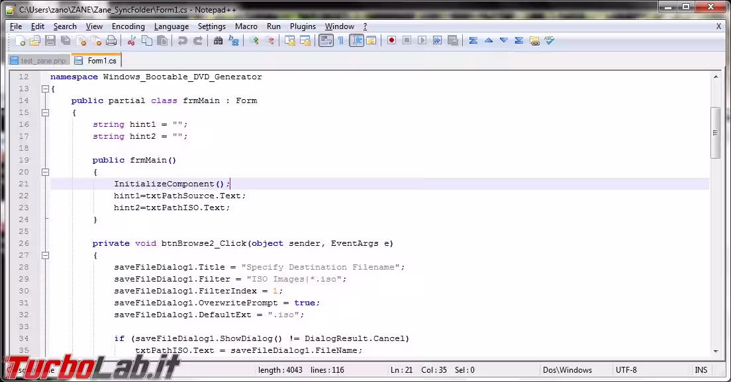Switch to the test_zane.php tab
731x382 pixels.
[x=38, y=61]
